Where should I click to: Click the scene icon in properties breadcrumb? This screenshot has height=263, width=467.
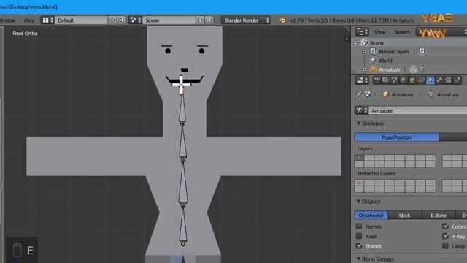click(368, 94)
